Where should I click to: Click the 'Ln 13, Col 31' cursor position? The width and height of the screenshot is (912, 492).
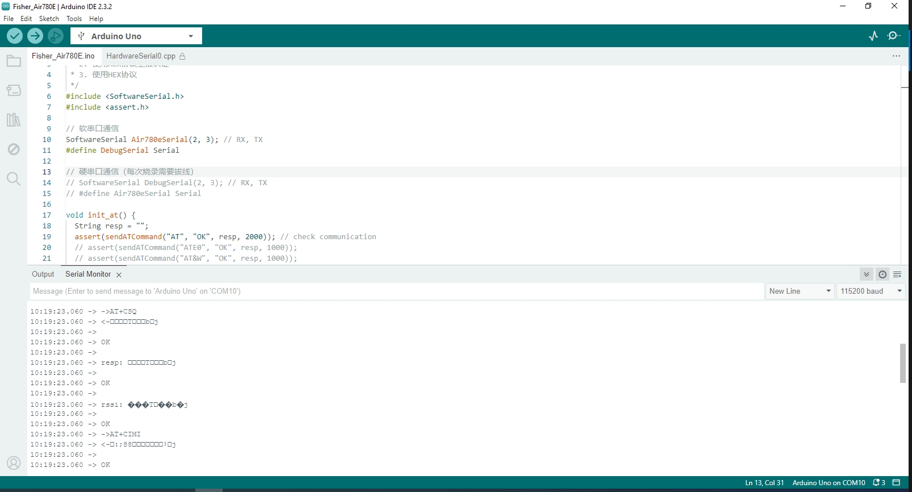click(x=764, y=483)
